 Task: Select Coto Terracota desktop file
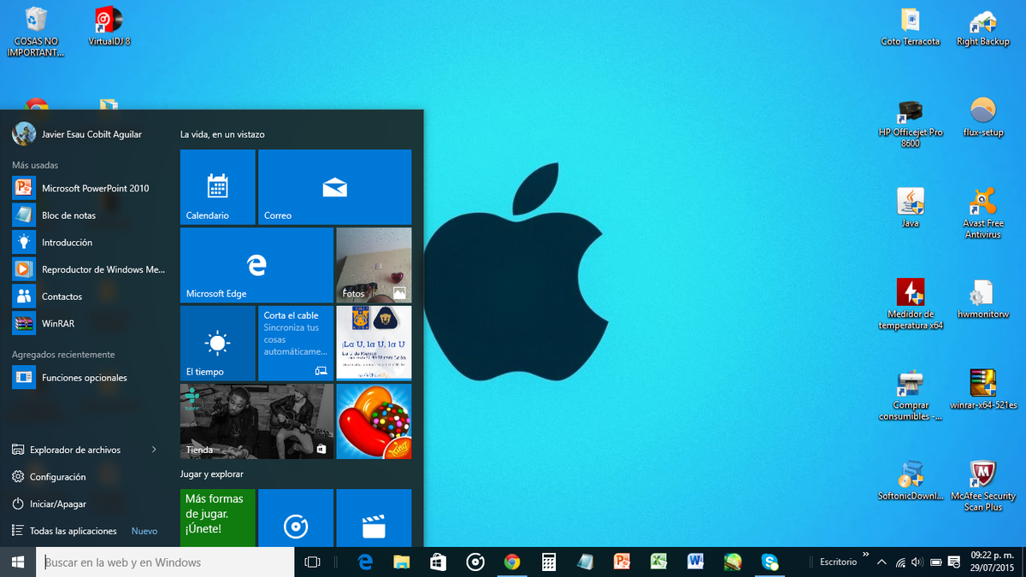(911, 26)
